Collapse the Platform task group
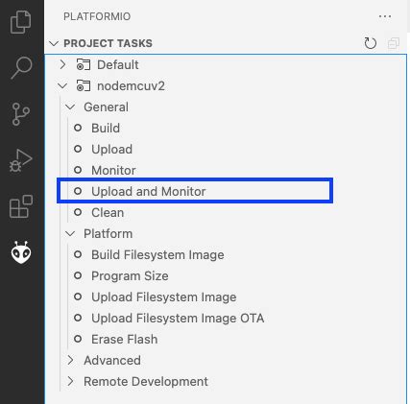Image resolution: width=410 pixels, height=404 pixels. click(70, 233)
